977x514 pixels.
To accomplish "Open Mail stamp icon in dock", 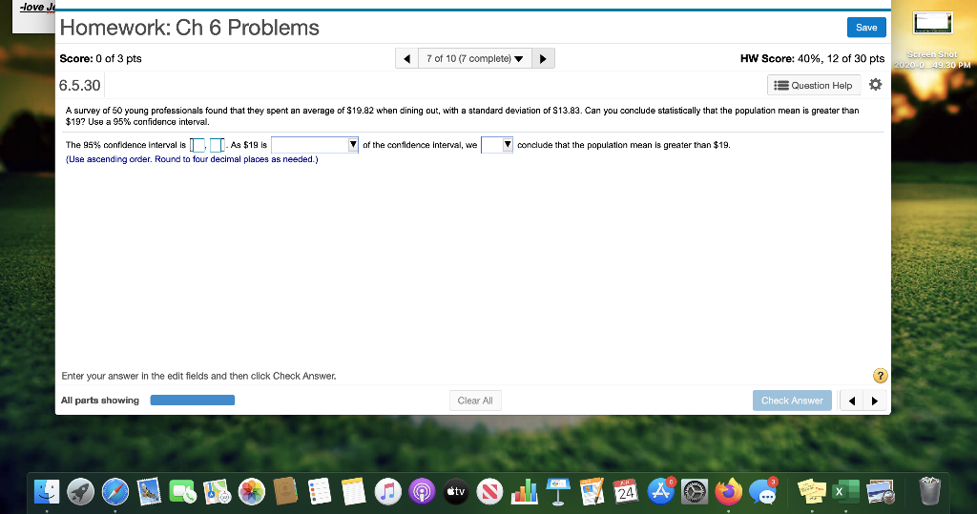I will tap(149, 491).
